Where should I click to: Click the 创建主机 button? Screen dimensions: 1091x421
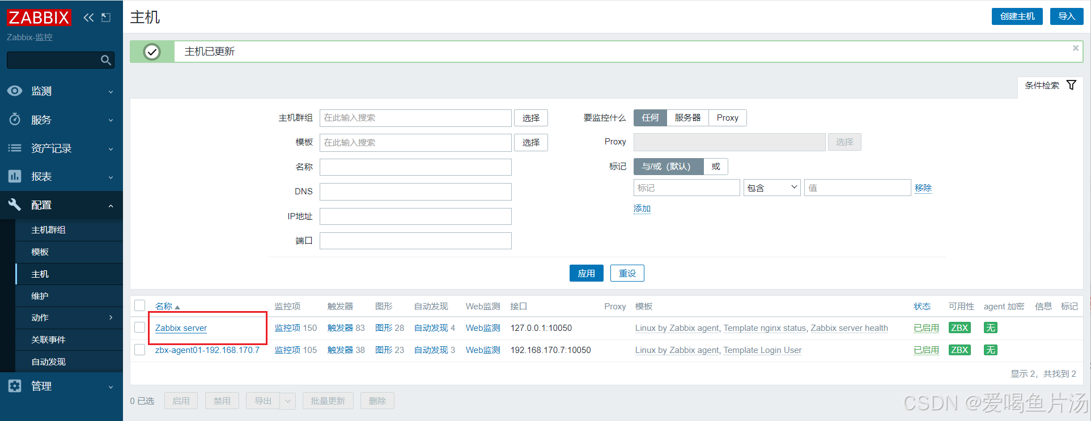coord(1017,16)
